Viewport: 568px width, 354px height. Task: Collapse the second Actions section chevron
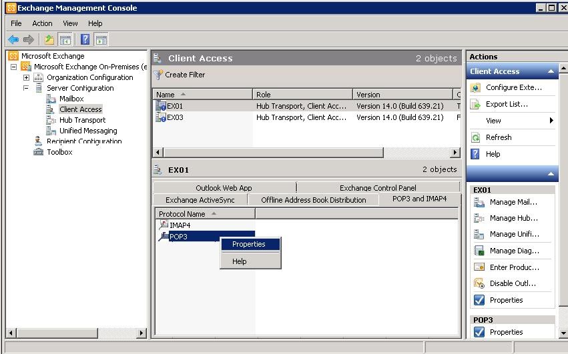[x=551, y=174]
